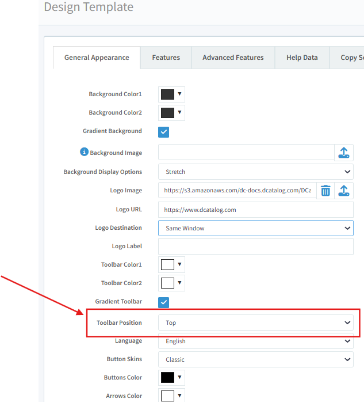Screen dimensions: 364x402
Task: Switch to the Features tab
Action: (166, 58)
